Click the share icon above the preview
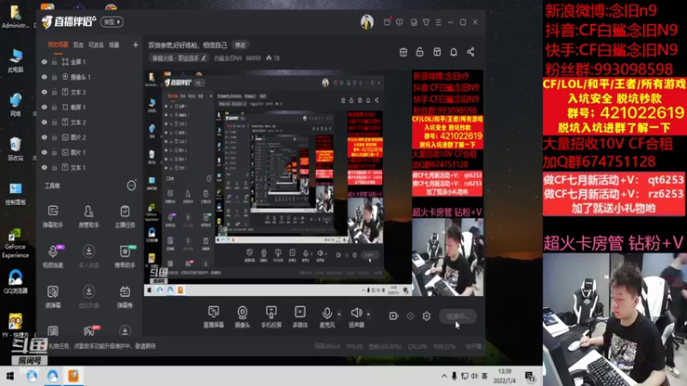 pyautogui.click(x=471, y=52)
